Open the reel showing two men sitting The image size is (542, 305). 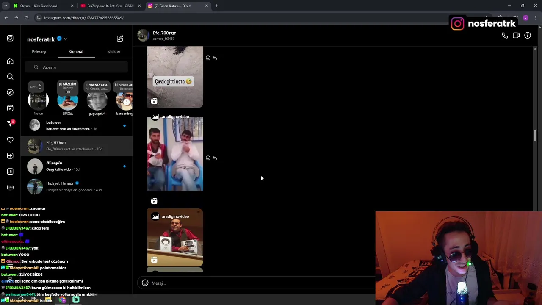click(175, 154)
